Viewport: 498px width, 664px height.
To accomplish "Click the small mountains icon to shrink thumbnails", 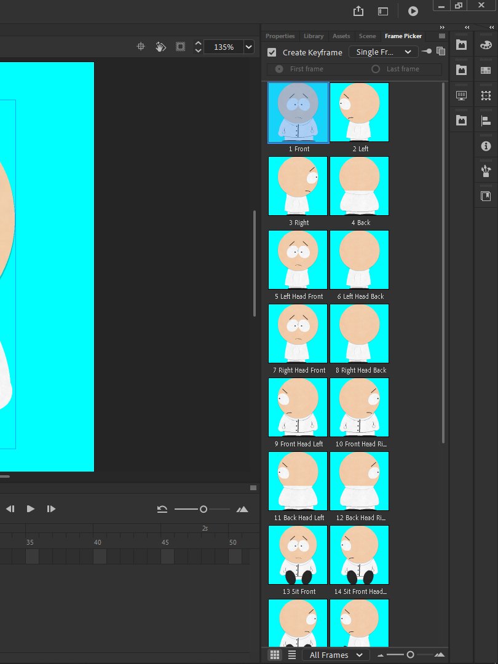I will click(381, 655).
